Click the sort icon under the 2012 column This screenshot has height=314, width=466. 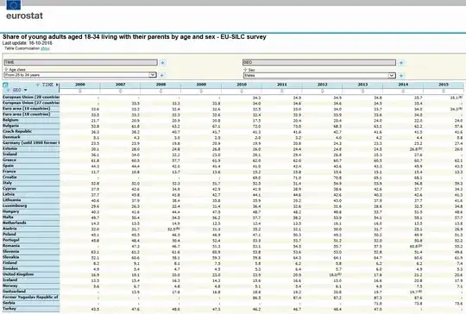tap(323, 91)
